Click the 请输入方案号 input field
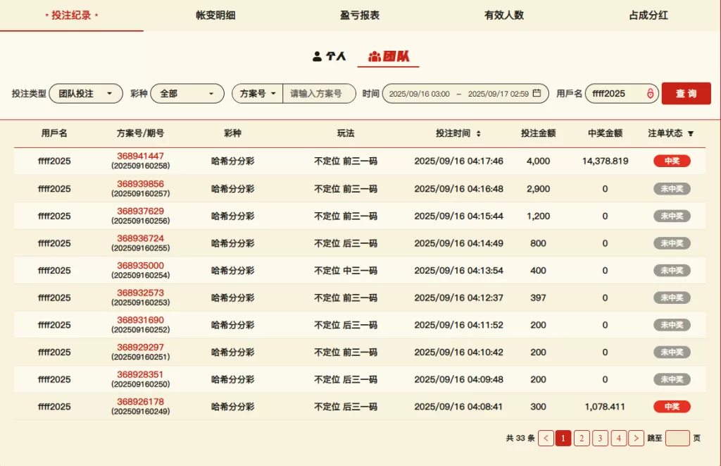 point(318,94)
